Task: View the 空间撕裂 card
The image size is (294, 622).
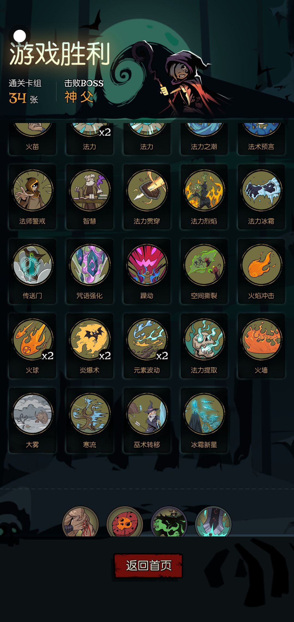Action: [x=204, y=271]
